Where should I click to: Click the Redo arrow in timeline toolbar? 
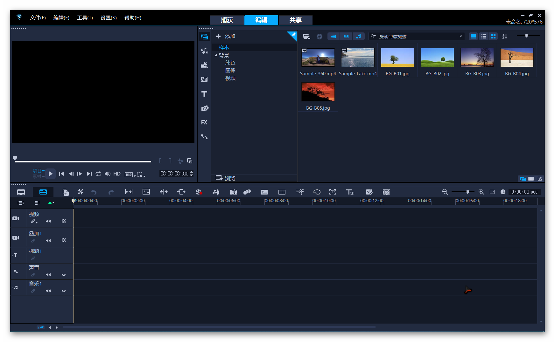click(x=111, y=192)
